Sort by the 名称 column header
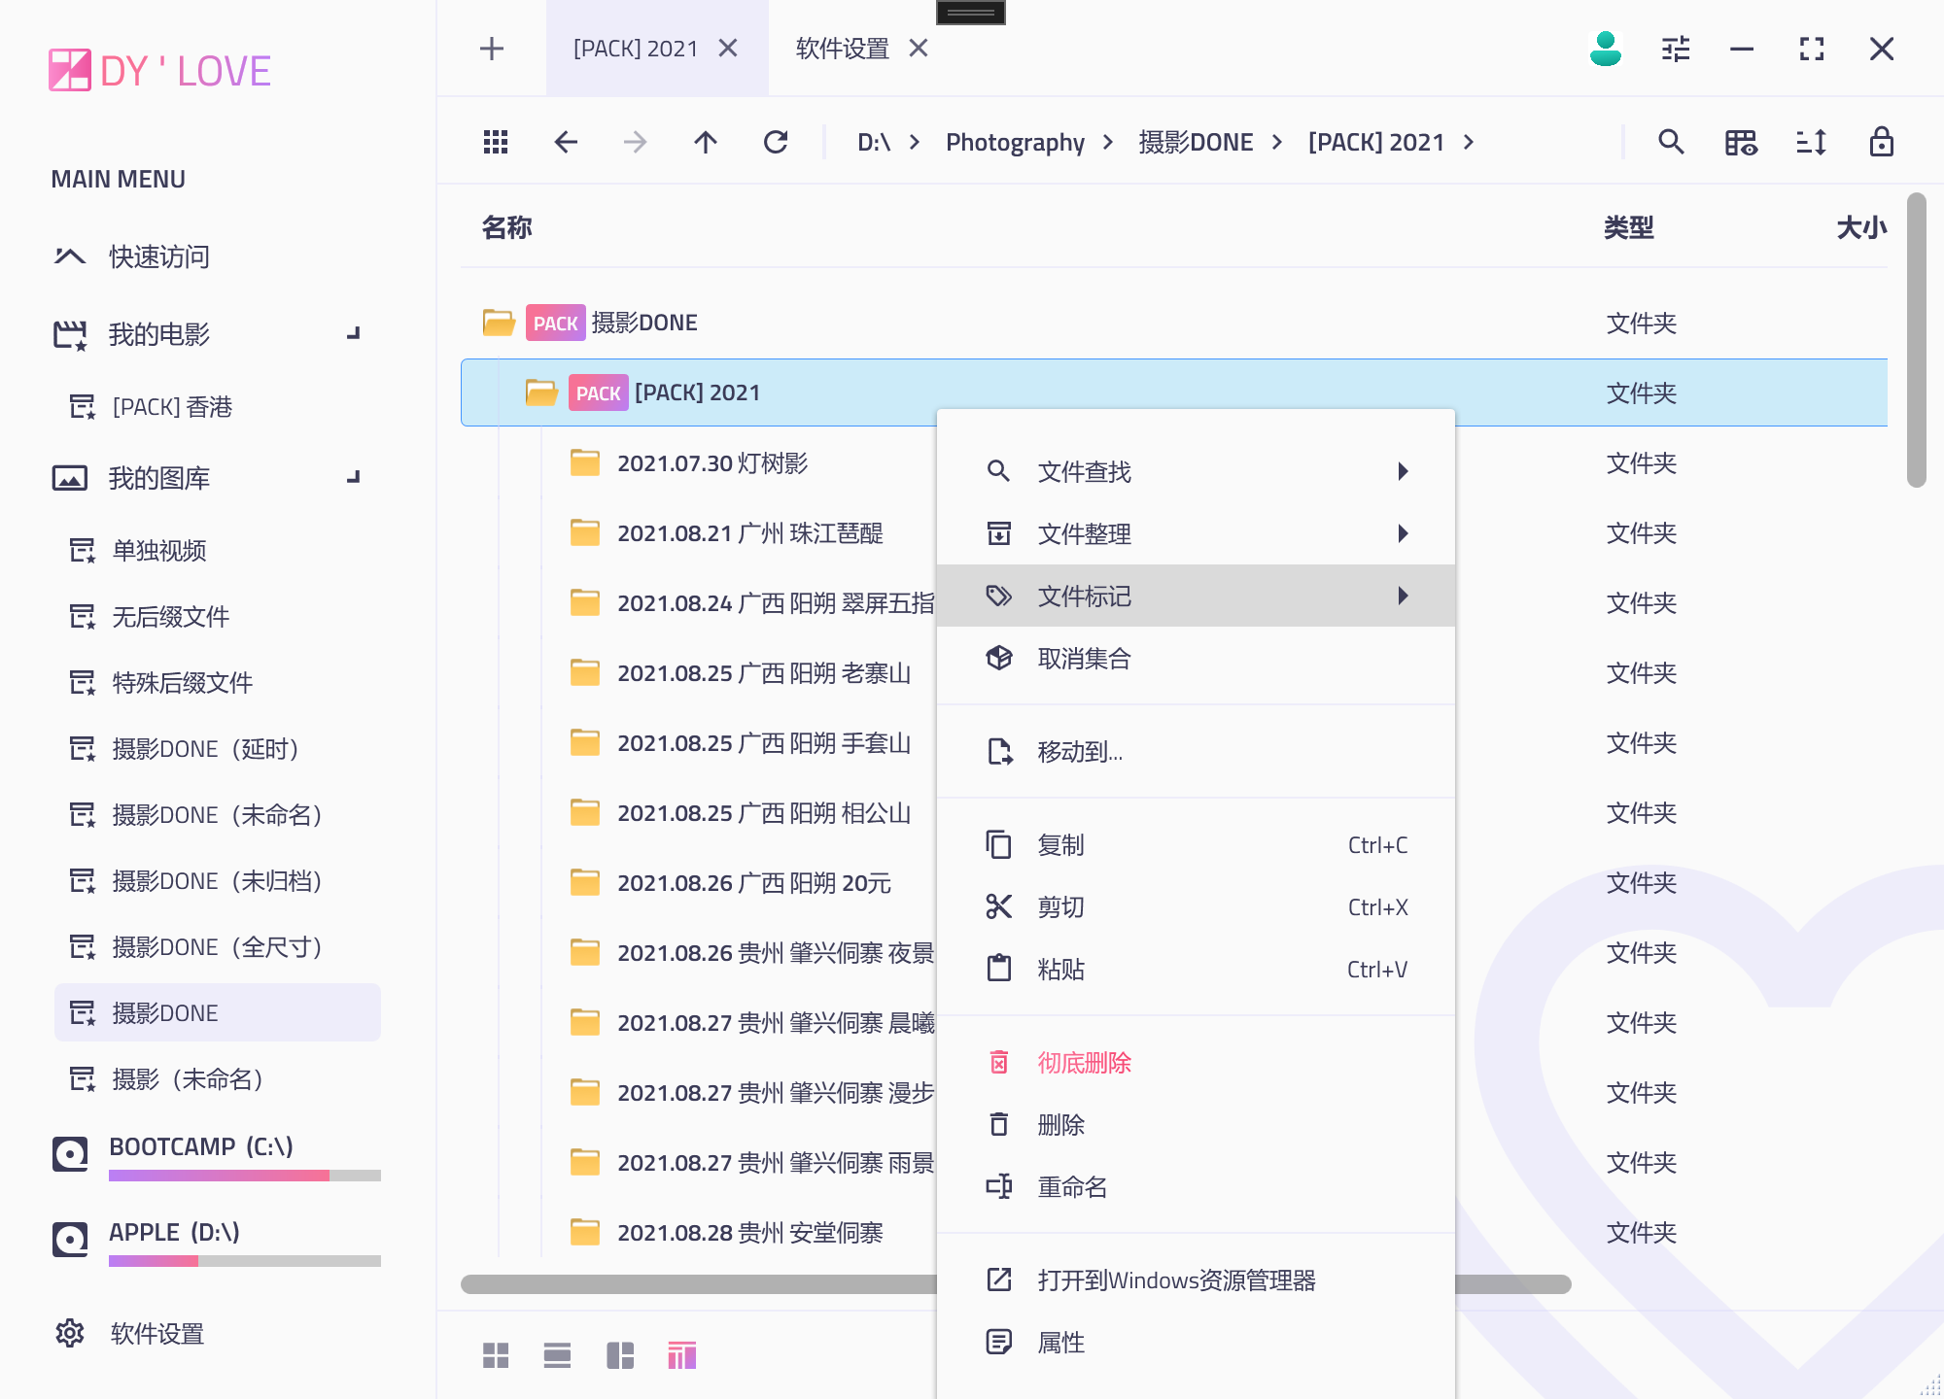The height and width of the screenshot is (1399, 1944). [507, 227]
